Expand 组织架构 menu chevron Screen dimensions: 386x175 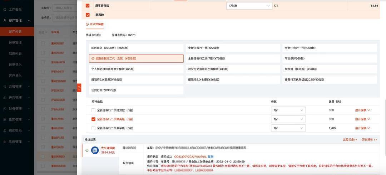29,131
